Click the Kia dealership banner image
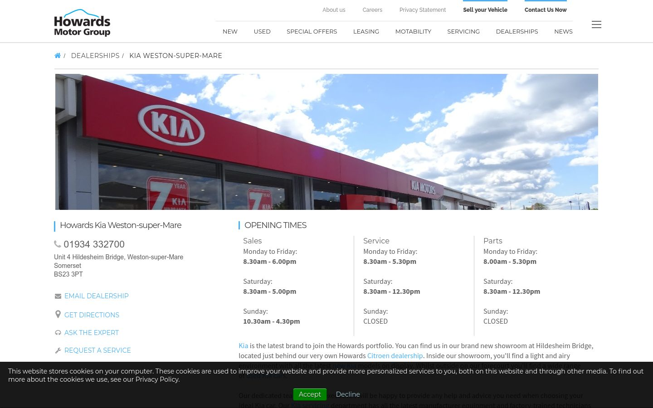The height and width of the screenshot is (408, 653). [x=326, y=142]
